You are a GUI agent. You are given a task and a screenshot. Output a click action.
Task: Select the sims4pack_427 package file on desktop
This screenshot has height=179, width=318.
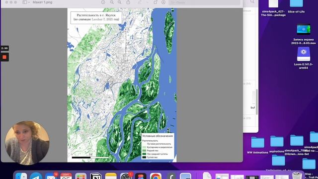[x=273, y=8]
